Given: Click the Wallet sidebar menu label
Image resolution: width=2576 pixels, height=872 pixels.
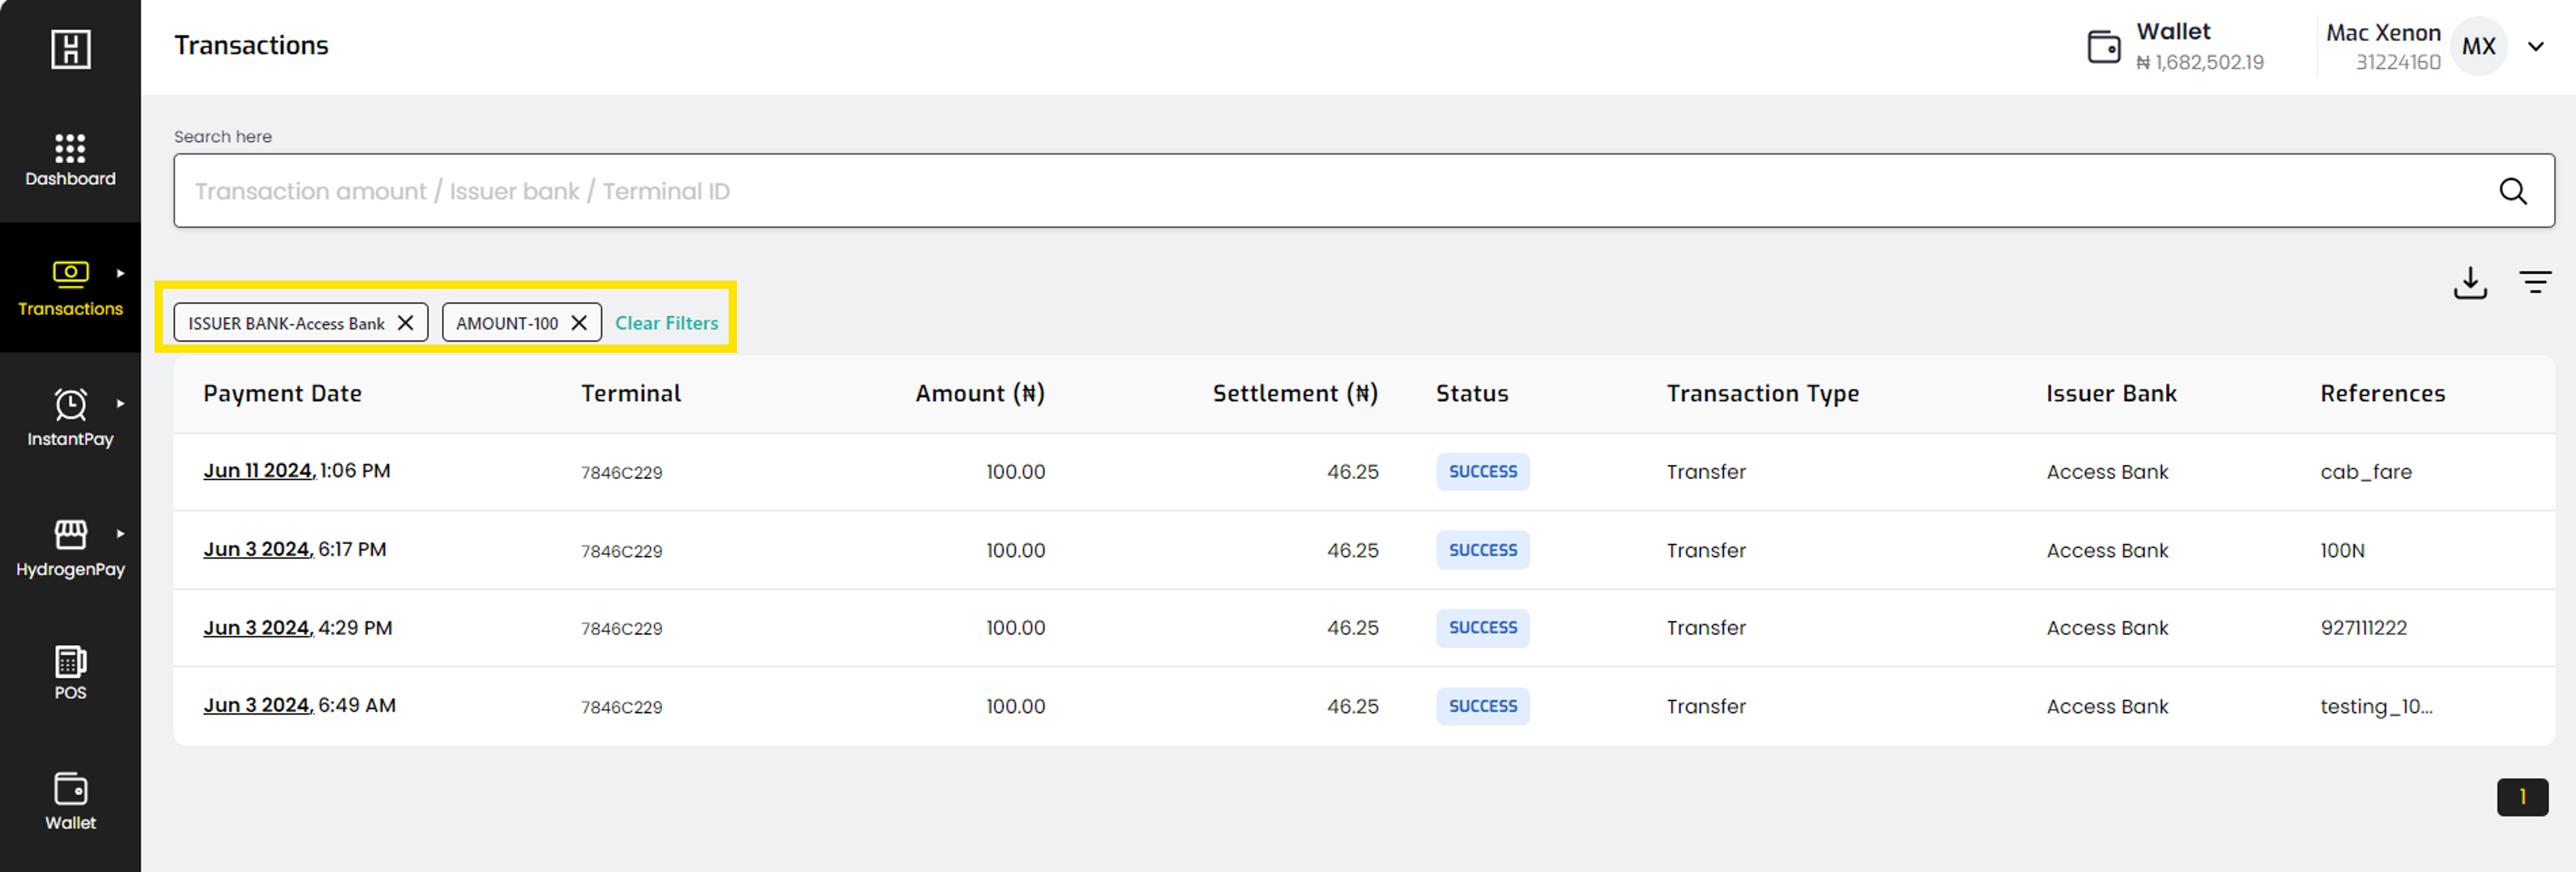Looking at the screenshot, I should point(70,823).
